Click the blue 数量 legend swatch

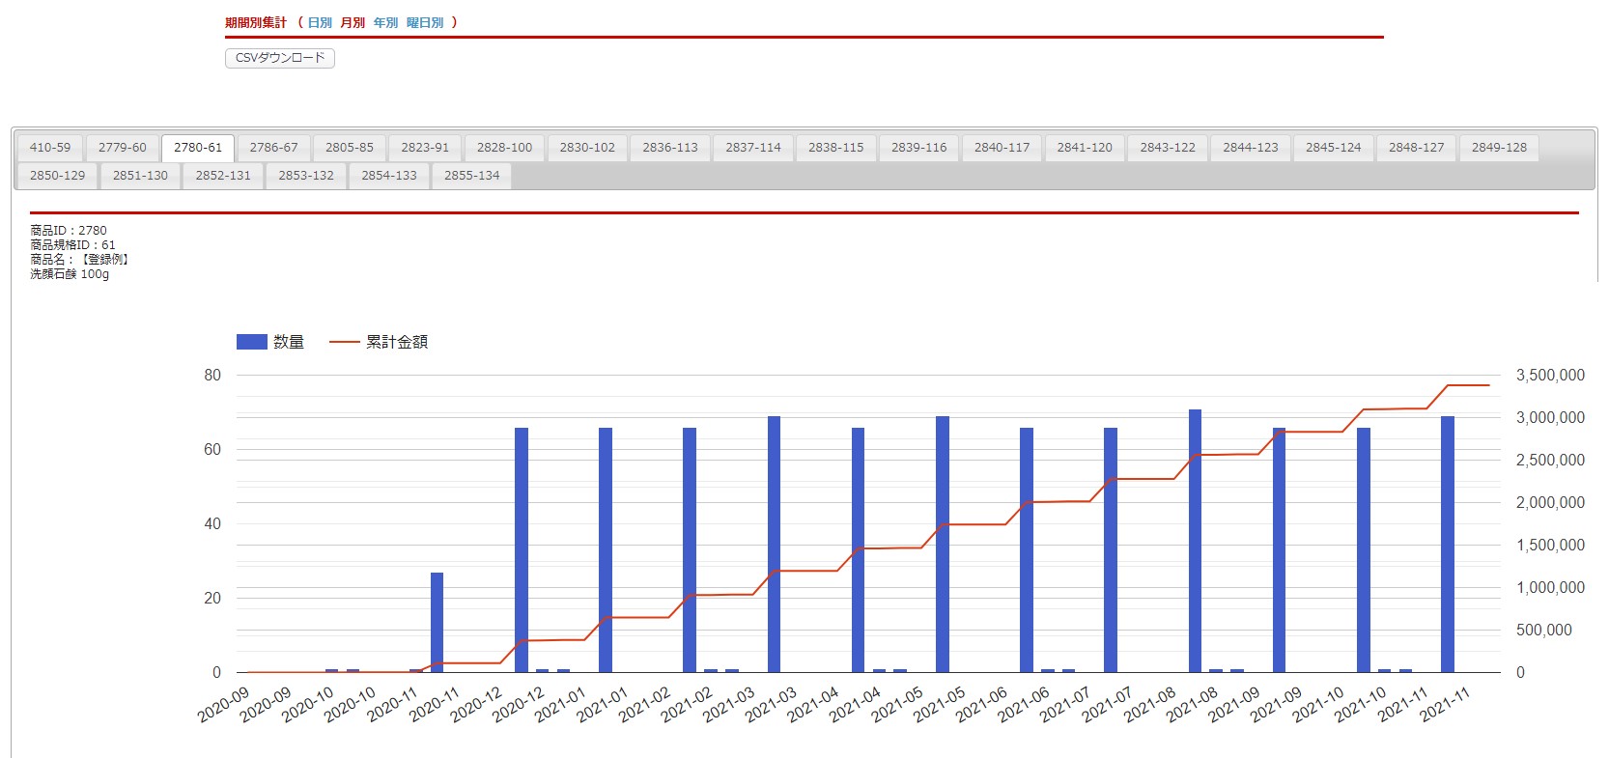[252, 342]
